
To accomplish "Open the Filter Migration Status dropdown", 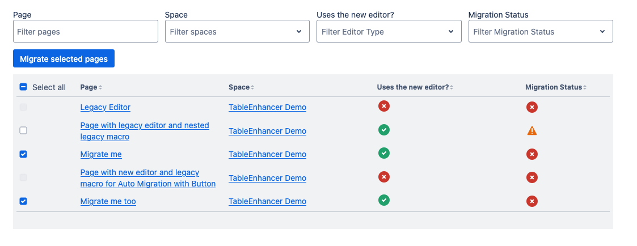I will pyautogui.click(x=540, y=32).
